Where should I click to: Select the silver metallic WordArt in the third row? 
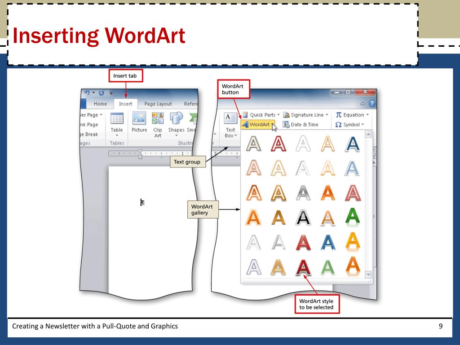tap(303, 193)
